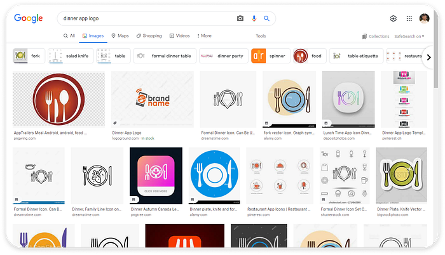Select the food filter chip
The height and width of the screenshot is (255, 445).
(x=310, y=56)
